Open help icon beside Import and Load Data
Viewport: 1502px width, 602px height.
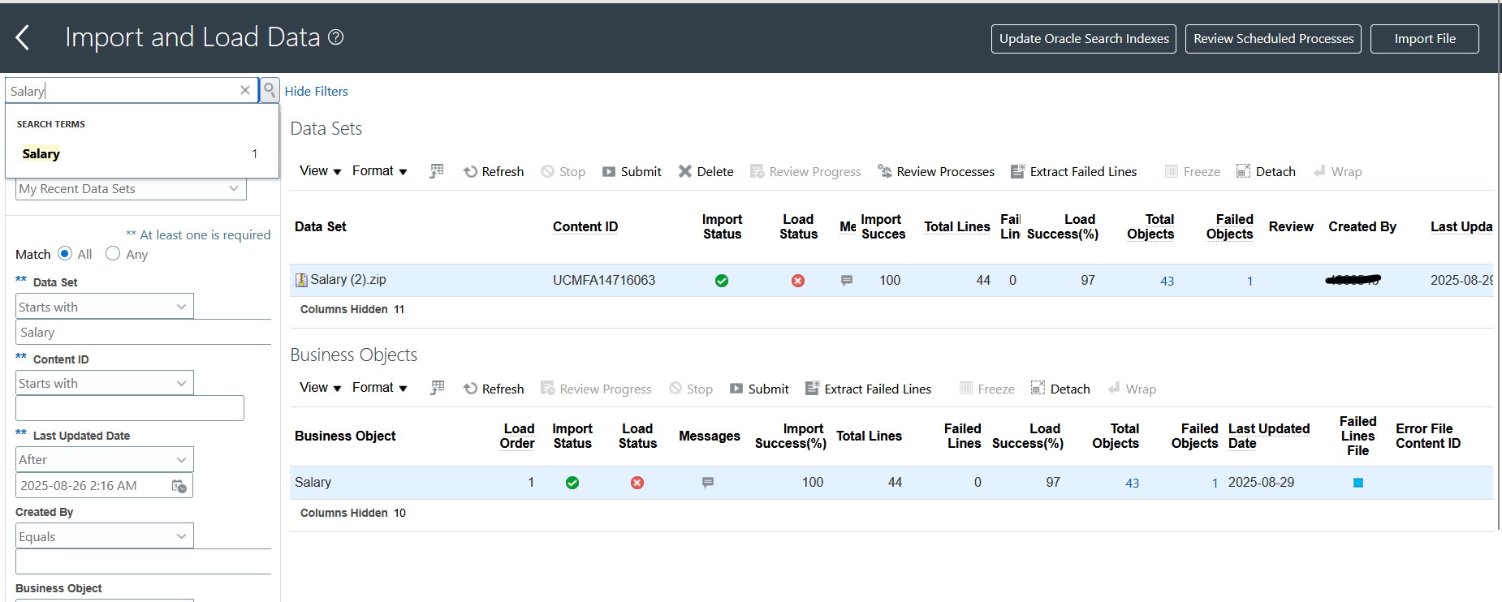336,37
